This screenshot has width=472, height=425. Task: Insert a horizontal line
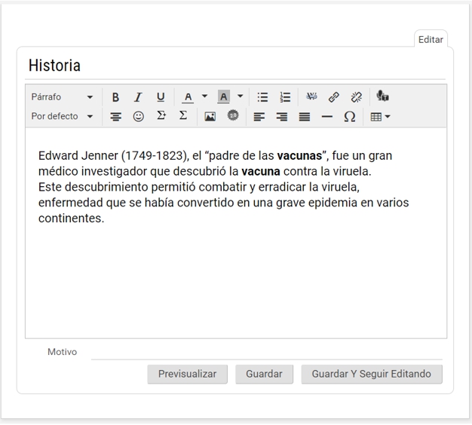click(x=326, y=117)
